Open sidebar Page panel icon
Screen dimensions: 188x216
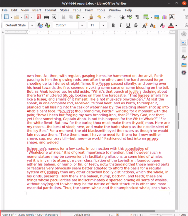184,50
